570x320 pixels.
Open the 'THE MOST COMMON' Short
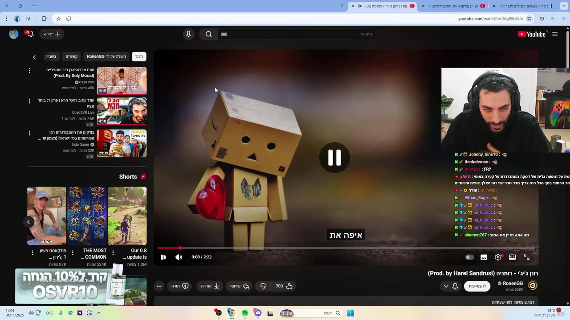pyautogui.click(x=87, y=216)
